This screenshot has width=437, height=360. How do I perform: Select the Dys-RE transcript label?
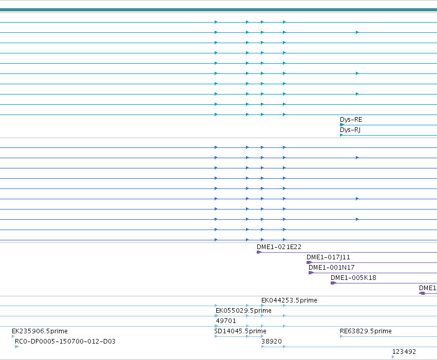tap(351, 120)
